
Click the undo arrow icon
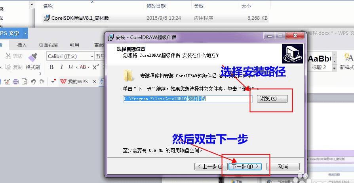pyautogui.click(x=33, y=82)
